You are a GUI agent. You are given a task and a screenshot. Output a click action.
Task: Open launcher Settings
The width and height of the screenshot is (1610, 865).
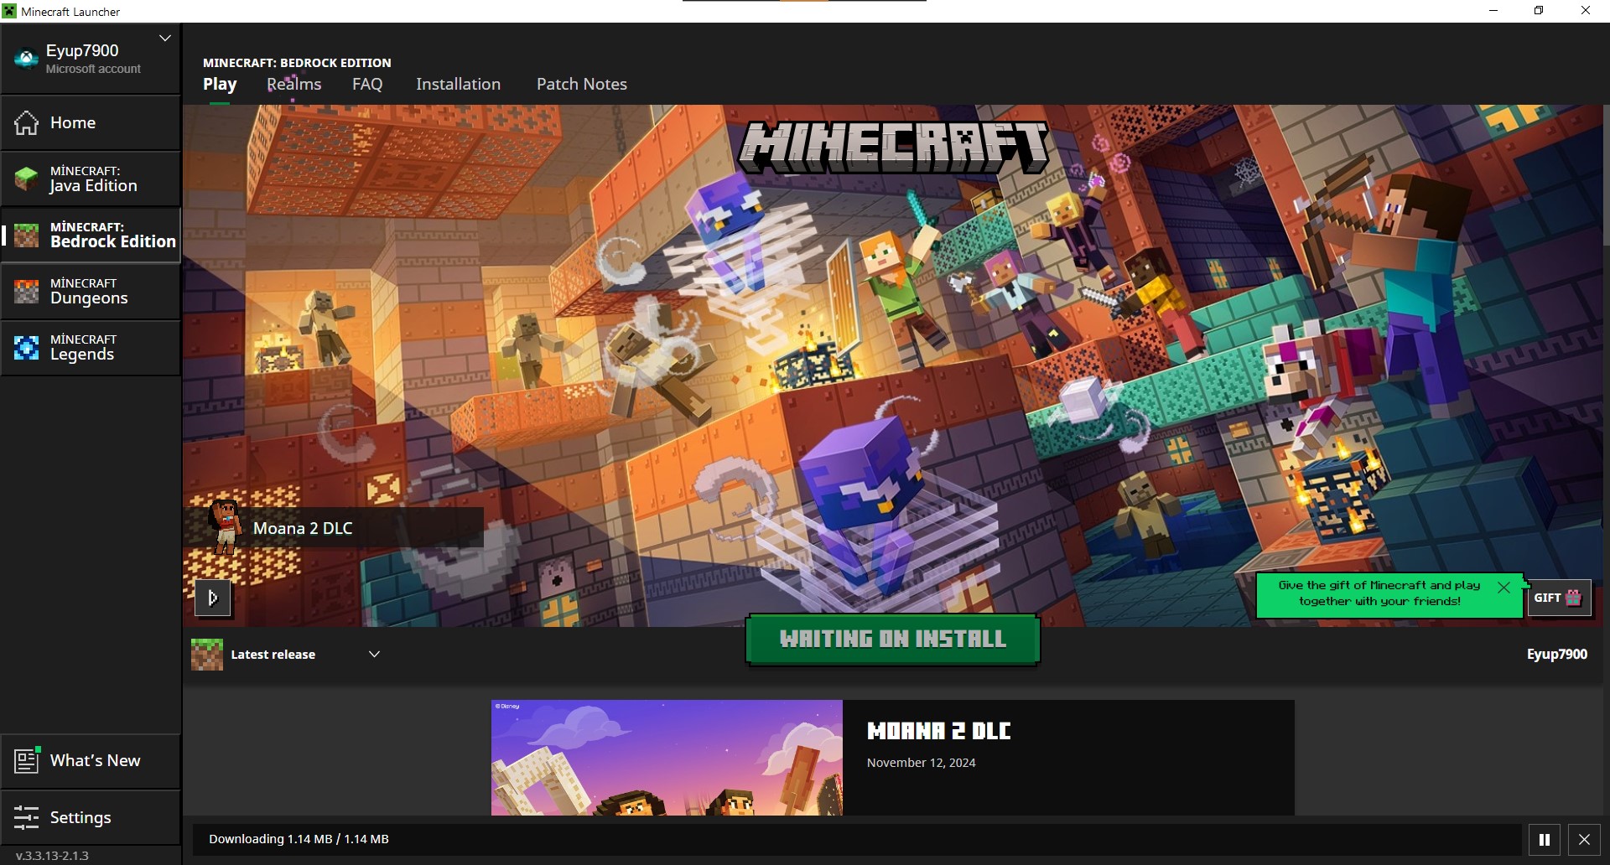click(x=91, y=817)
